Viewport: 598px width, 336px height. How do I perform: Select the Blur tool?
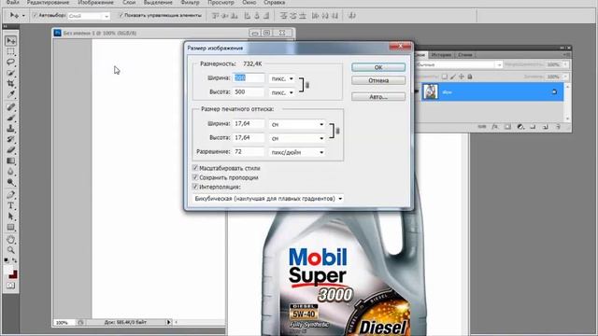[x=10, y=172]
